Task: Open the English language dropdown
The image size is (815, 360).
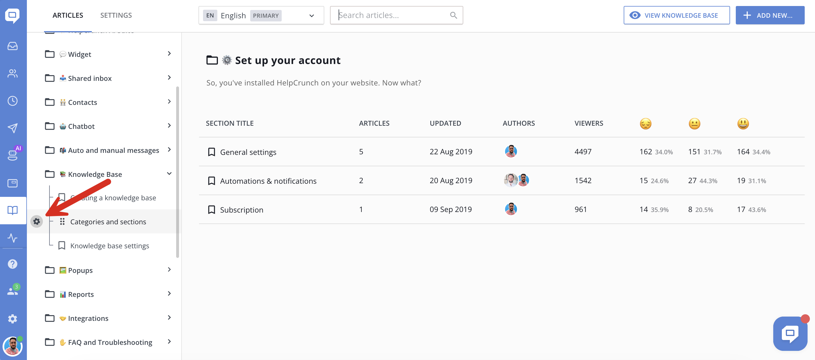Action: click(x=261, y=15)
